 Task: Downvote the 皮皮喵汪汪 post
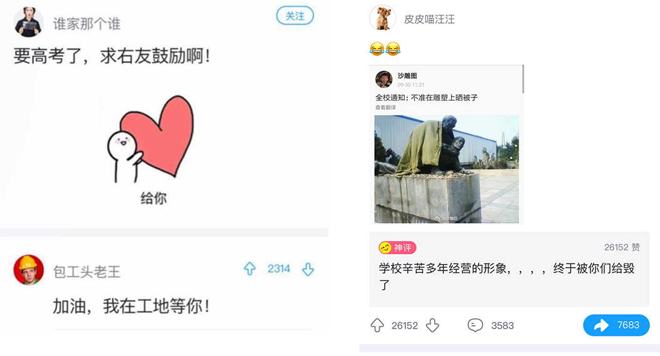(433, 325)
